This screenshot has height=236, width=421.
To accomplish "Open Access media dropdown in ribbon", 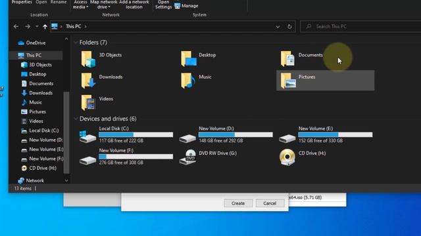I will pos(80,5).
